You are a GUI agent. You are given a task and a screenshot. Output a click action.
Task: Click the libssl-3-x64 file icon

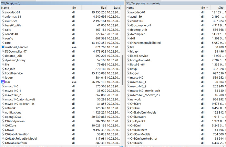(128, 65)
